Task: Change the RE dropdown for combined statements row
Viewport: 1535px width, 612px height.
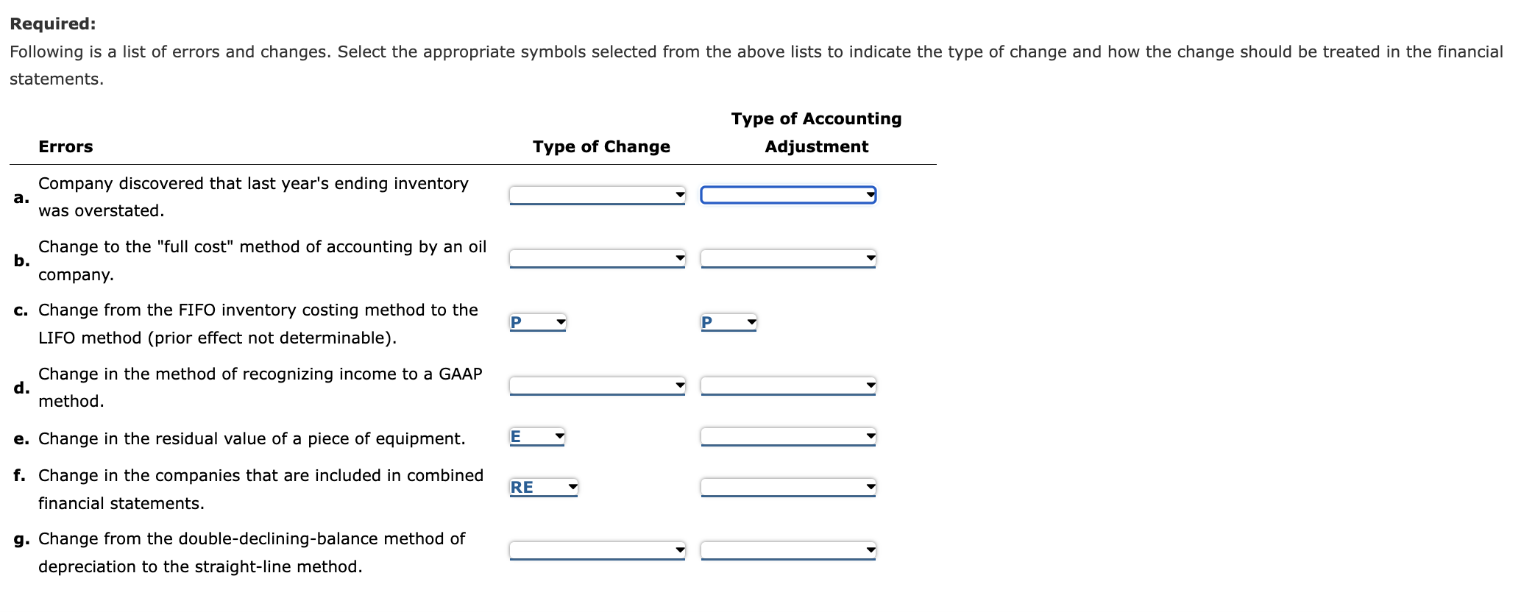Action: tap(544, 487)
